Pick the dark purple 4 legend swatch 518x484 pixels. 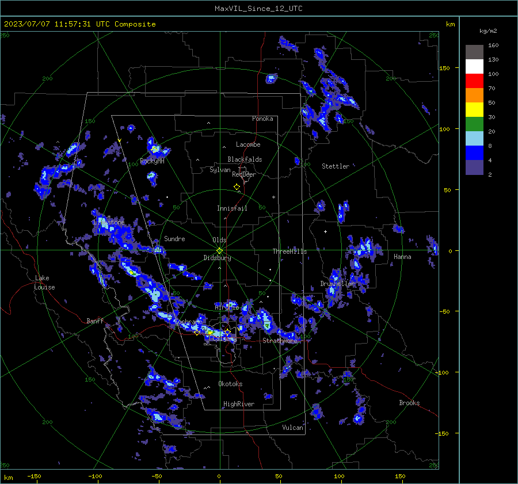pyautogui.click(x=474, y=167)
